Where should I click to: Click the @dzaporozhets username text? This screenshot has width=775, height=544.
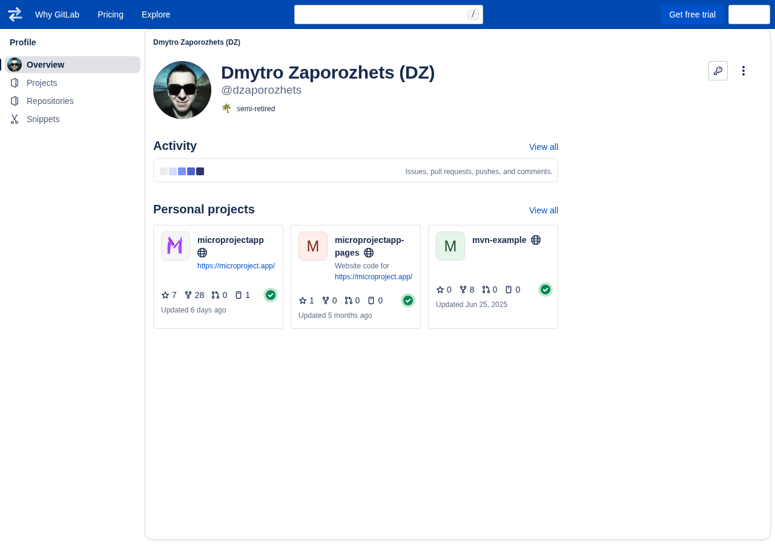pyautogui.click(x=262, y=90)
